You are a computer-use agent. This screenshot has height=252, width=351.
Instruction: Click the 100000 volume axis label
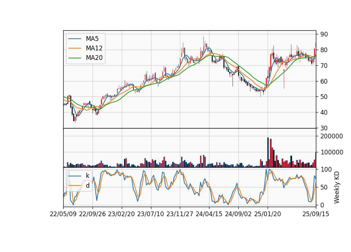(x=332, y=152)
